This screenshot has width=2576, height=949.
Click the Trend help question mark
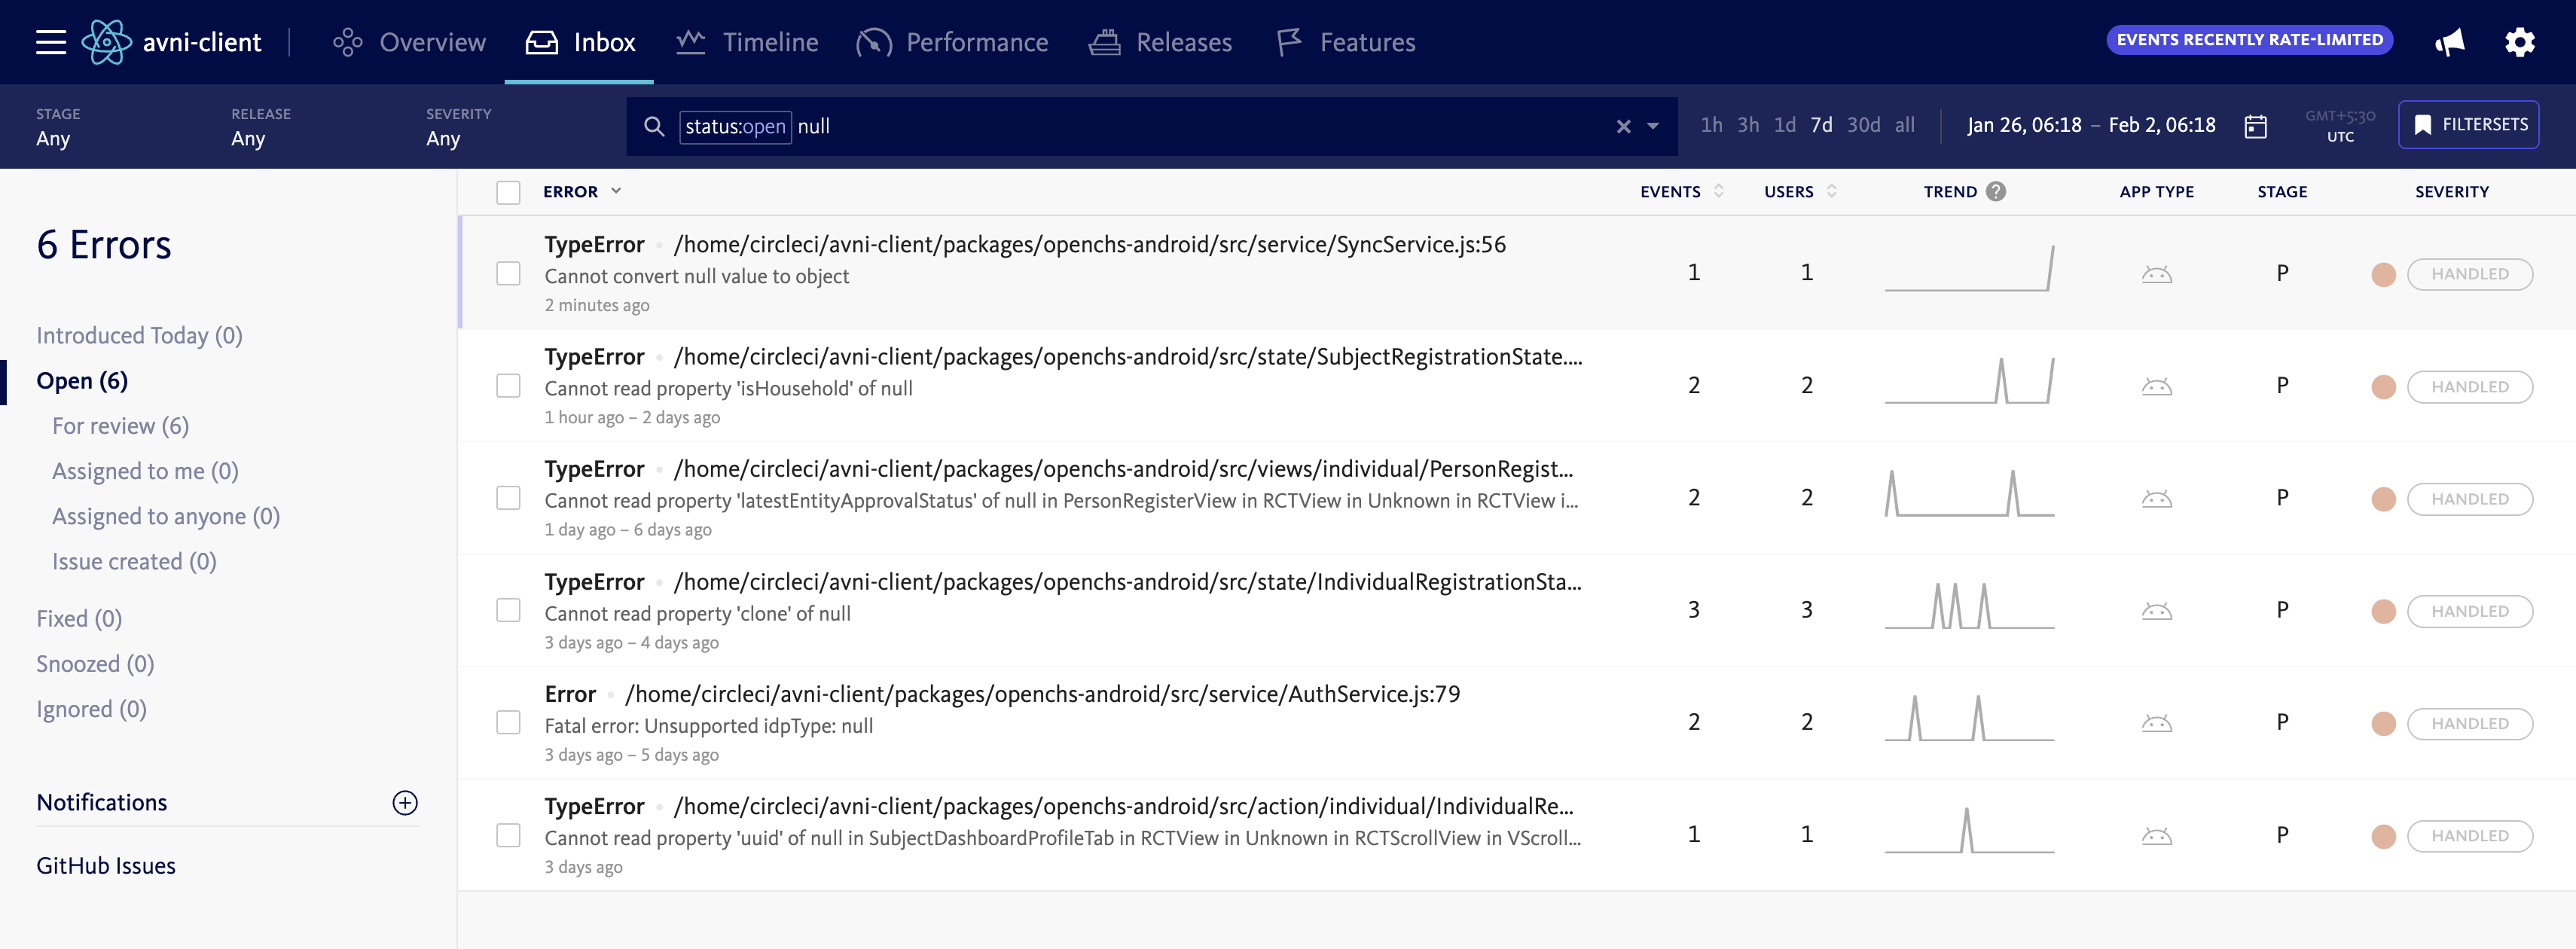coord(1996,191)
